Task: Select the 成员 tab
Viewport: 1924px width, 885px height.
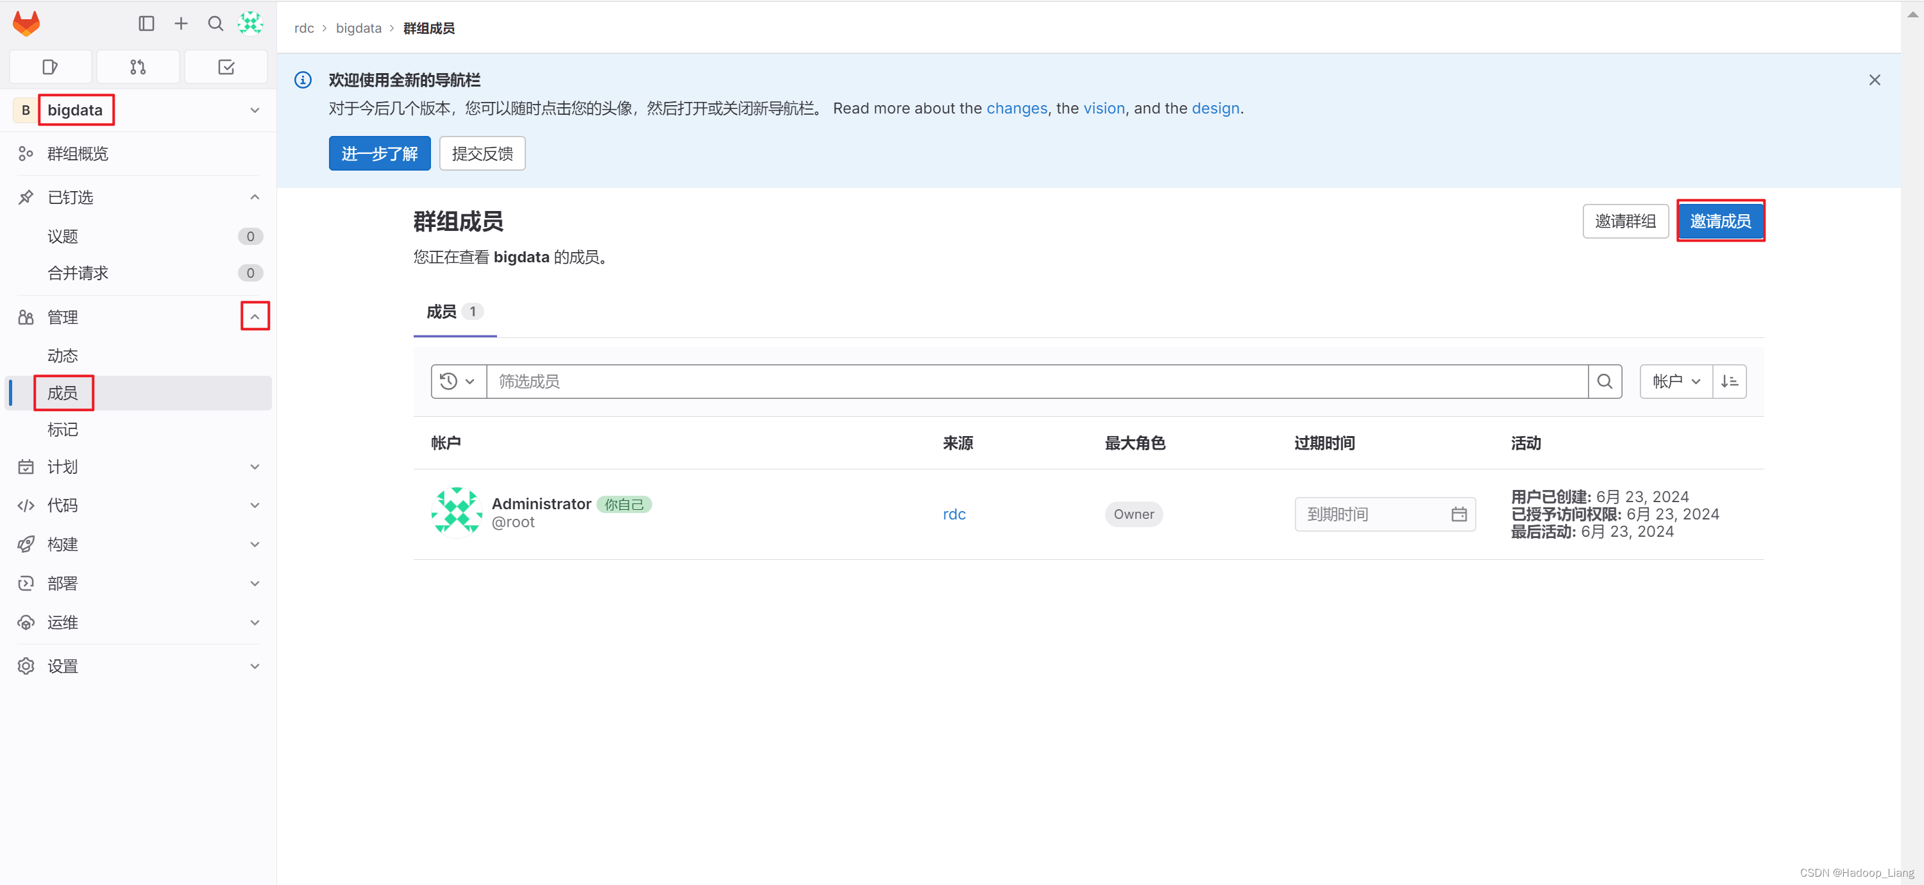Action: (453, 312)
